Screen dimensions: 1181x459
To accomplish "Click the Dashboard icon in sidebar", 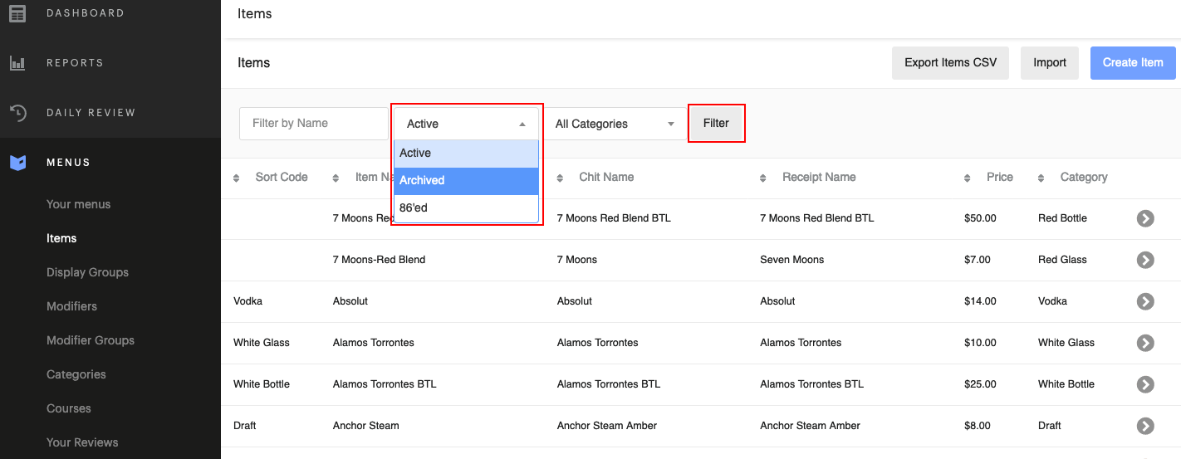I will click(x=17, y=13).
